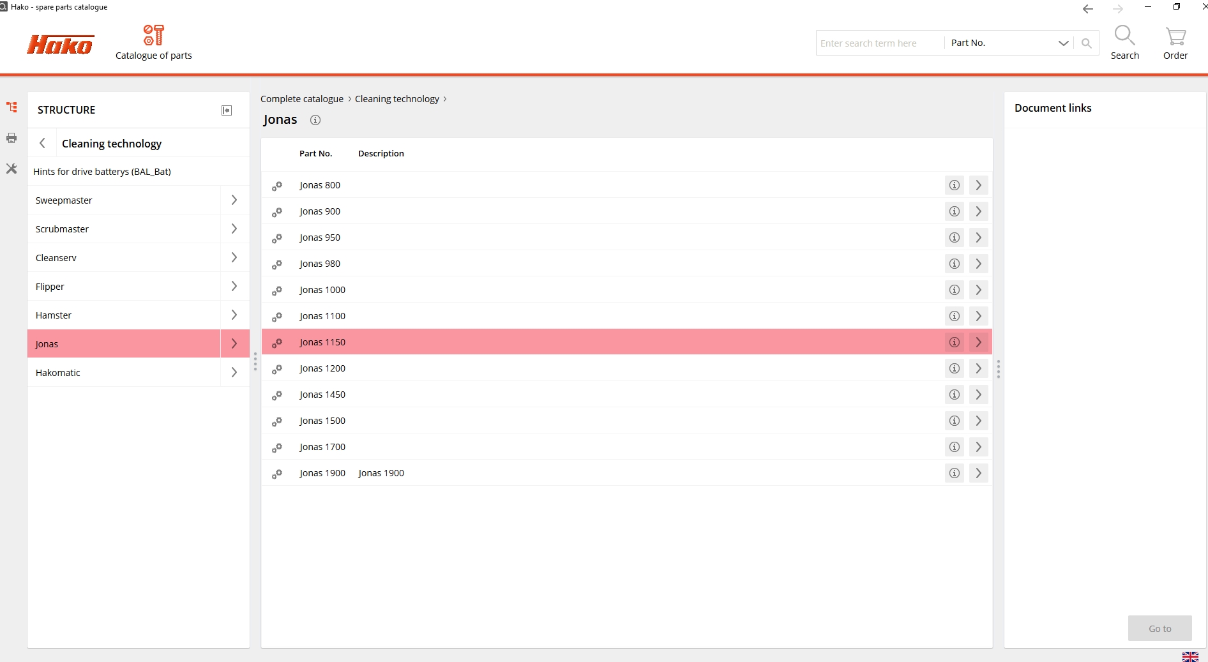Image resolution: width=1208 pixels, height=662 pixels.
Task: Show info for Jonas 1000
Action: coord(954,290)
